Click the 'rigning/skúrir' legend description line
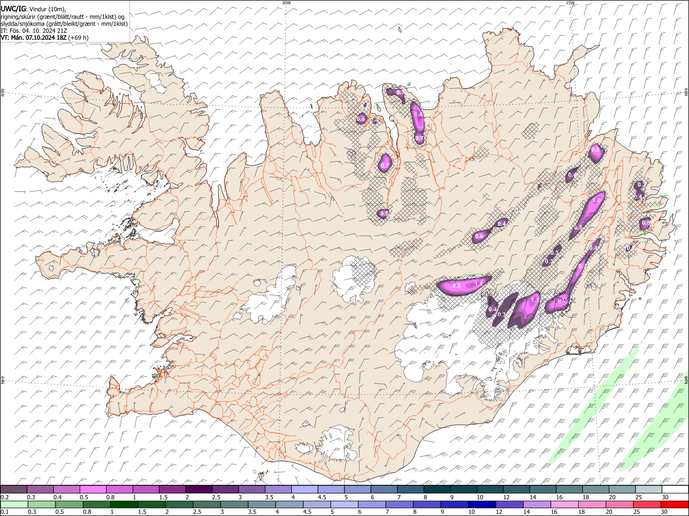Image resolution: width=689 pixels, height=516 pixels. (62, 17)
